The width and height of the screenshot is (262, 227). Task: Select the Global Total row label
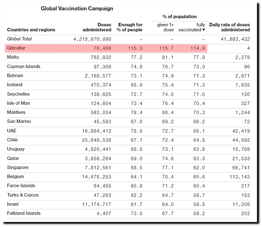(x=19, y=39)
